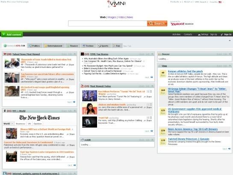233x175 pixels.
Task: Open the Products dropdown menu
Action: [x=176, y=2]
